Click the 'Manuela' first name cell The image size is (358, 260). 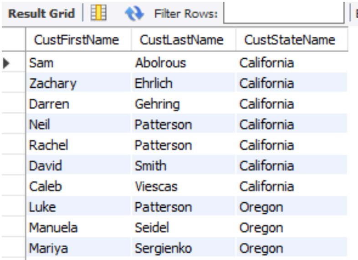point(78,227)
